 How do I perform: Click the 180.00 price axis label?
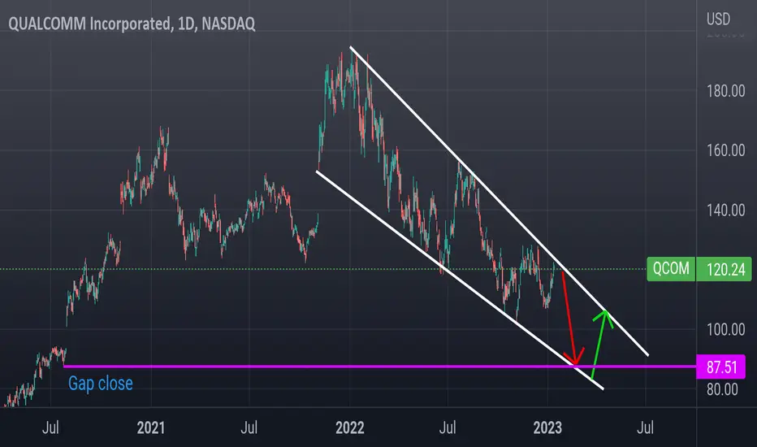(725, 91)
